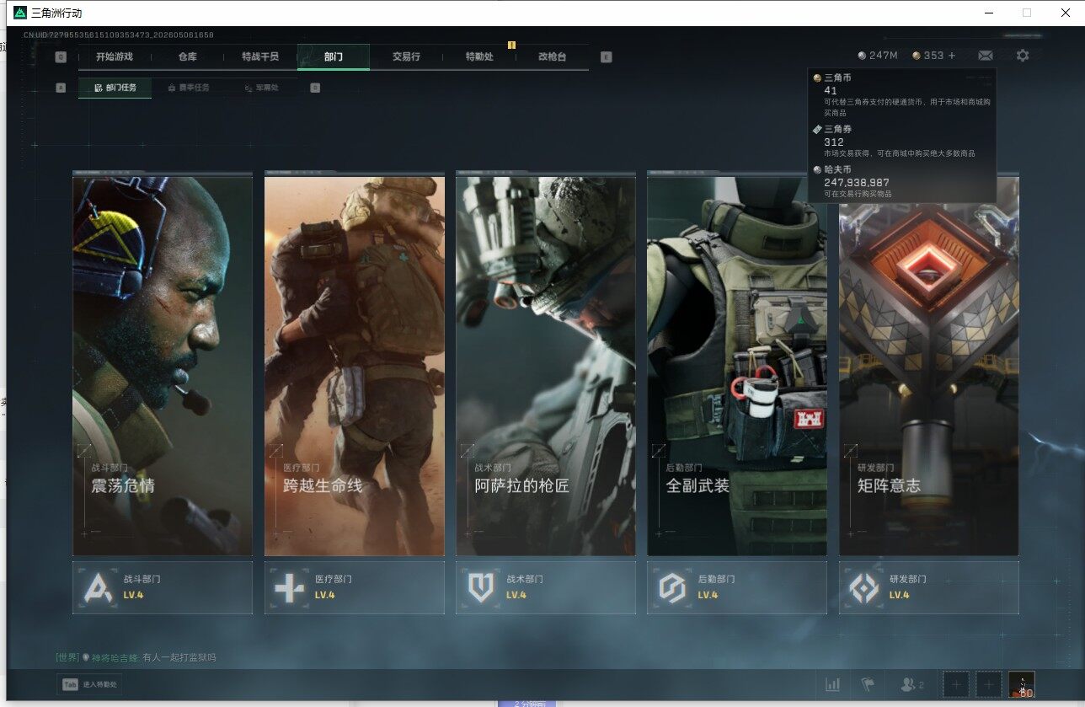Click the 战斗部门 LV.4 panel
The width and height of the screenshot is (1085, 707).
click(x=163, y=588)
